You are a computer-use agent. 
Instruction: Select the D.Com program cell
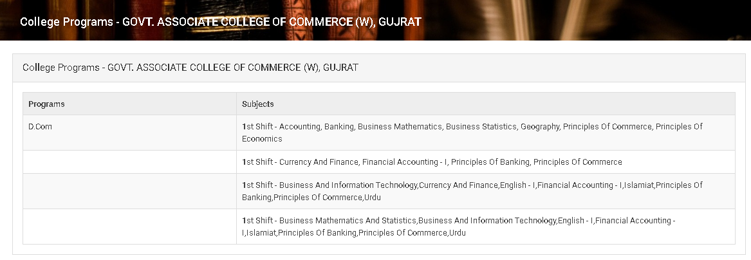tap(129, 133)
